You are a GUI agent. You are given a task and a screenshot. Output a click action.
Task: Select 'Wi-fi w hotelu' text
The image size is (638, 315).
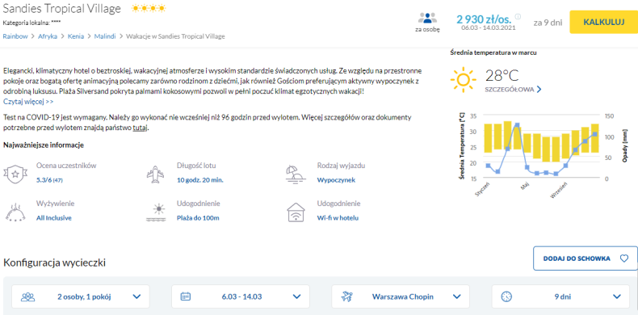pyautogui.click(x=338, y=218)
